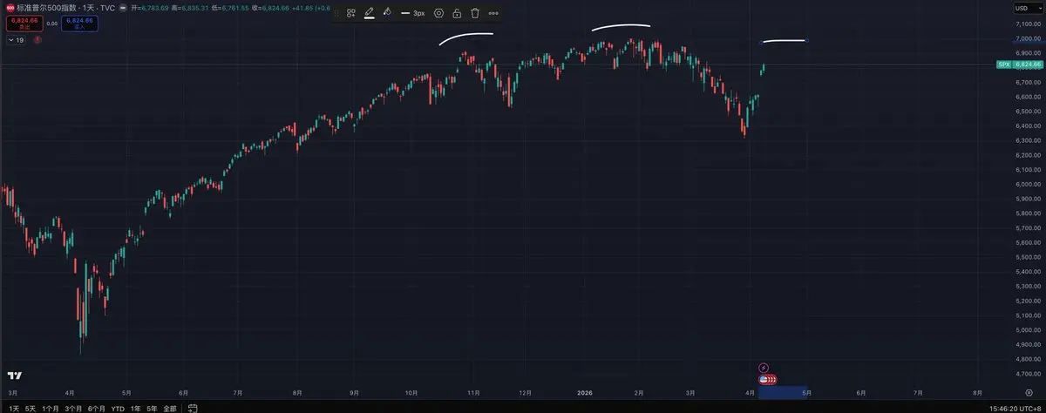The width and height of the screenshot is (1046, 413).
Task: Click the blue buy price button 6,824.66
Action: point(79,24)
